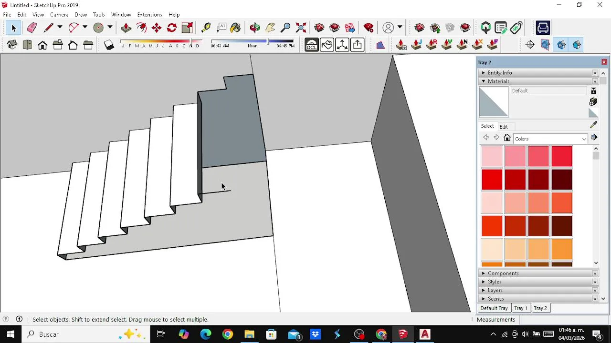Click the current material preview thumbnail
Image resolution: width=611 pixels, height=343 pixels.
tap(494, 102)
